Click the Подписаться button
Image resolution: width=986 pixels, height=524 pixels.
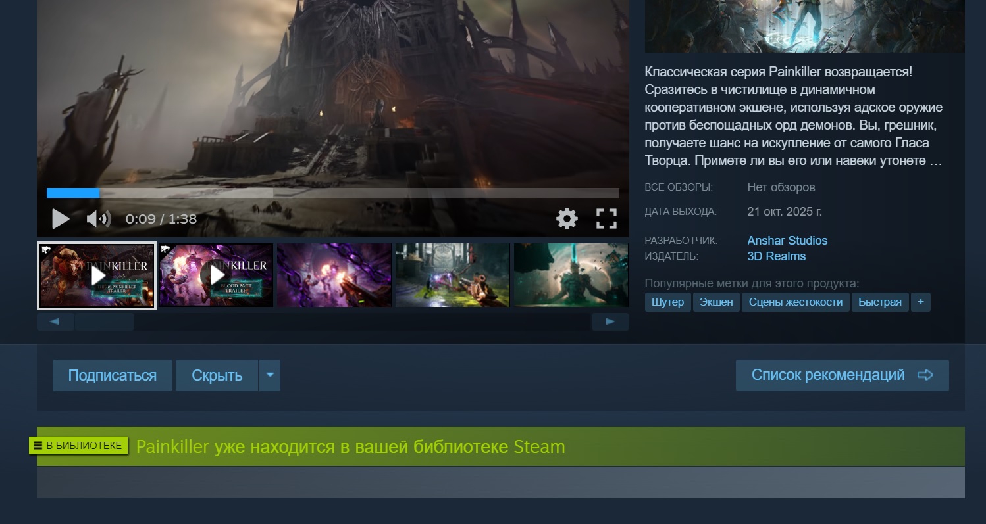pyautogui.click(x=113, y=375)
